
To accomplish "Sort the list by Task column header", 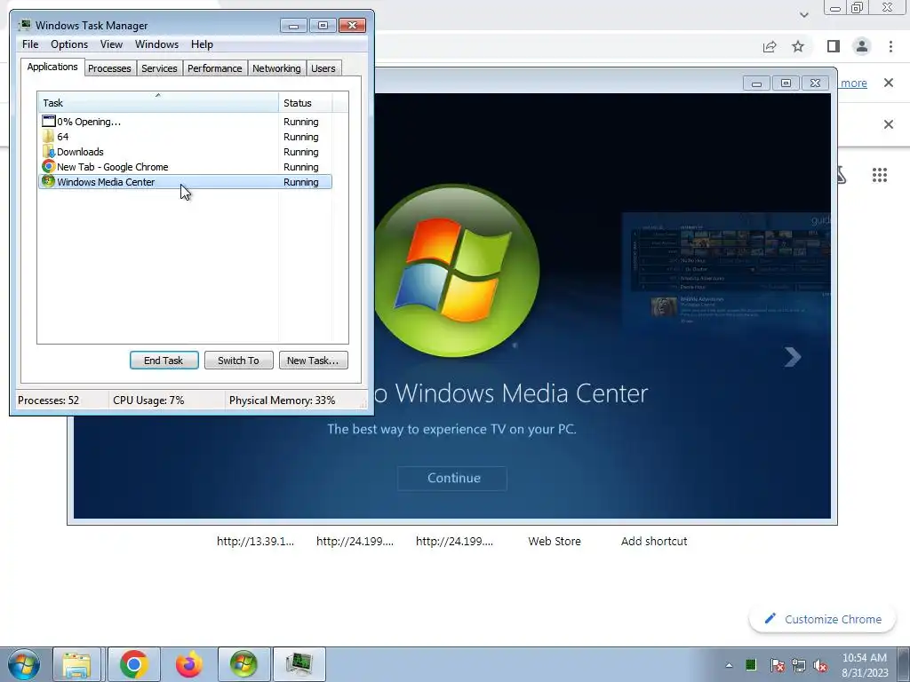I will coord(158,103).
